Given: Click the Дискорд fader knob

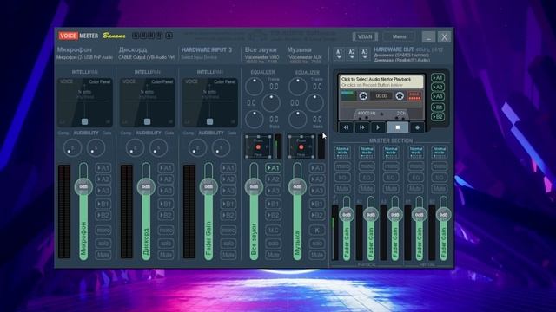Looking at the screenshot, I should point(146,187).
